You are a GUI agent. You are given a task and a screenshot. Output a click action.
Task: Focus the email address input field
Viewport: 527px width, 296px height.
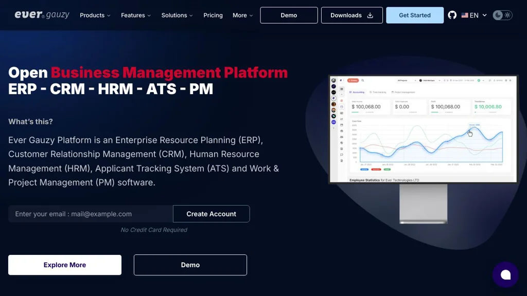point(91,214)
